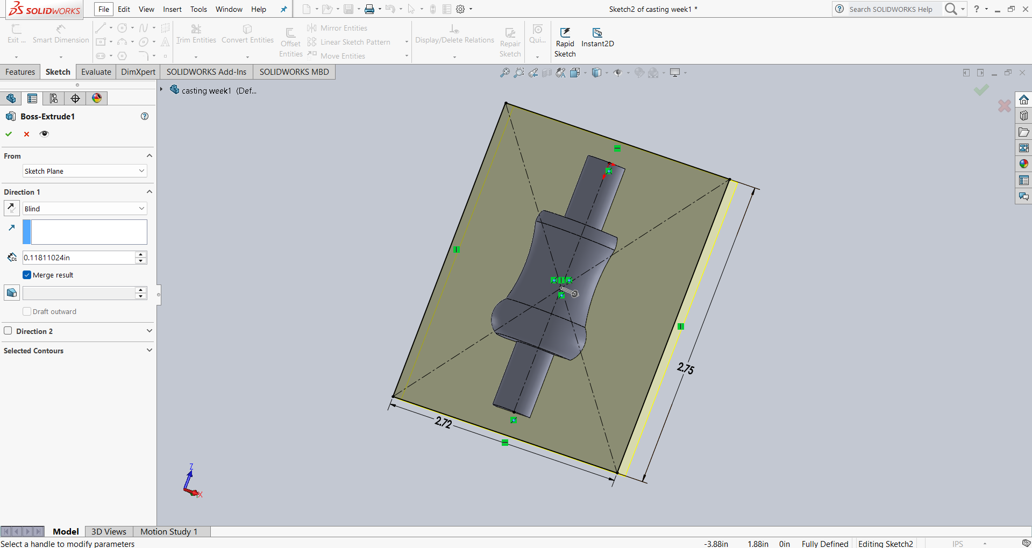The width and height of the screenshot is (1032, 548).
Task: Open View Palette in task pane
Action: (1024, 148)
